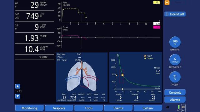The image size is (200, 112).
Task: Open the IntelliCuff panel
Action: [x=175, y=14]
